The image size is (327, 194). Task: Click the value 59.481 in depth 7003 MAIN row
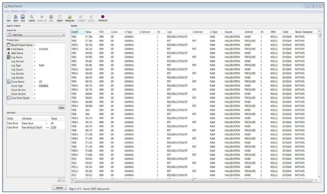point(89,61)
